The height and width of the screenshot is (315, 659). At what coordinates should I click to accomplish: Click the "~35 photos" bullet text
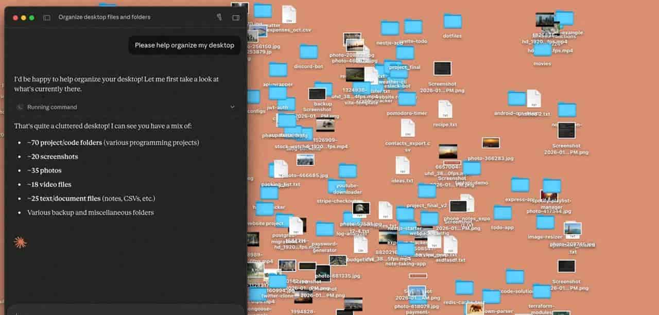tap(44, 170)
